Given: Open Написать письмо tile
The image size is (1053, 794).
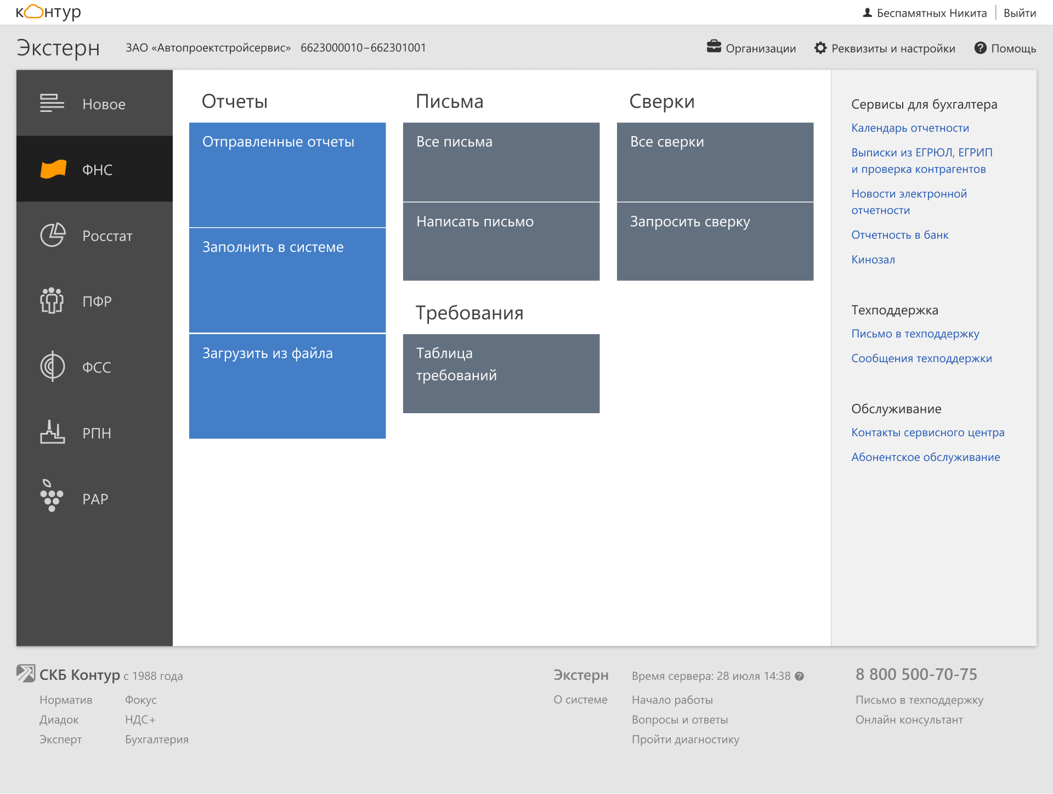Looking at the screenshot, I should click(501, 241).
